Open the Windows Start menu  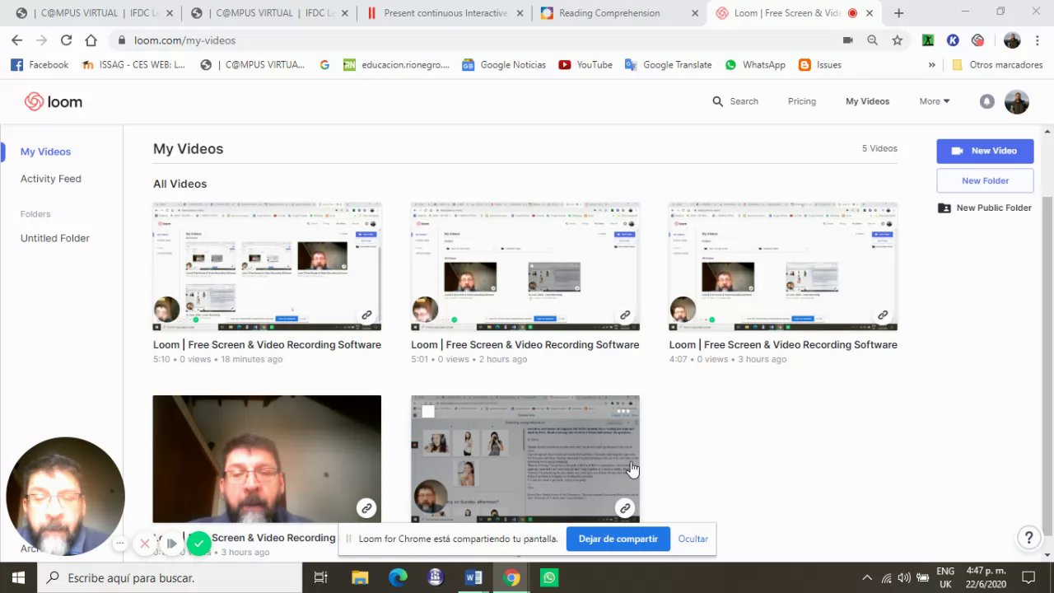18,577
